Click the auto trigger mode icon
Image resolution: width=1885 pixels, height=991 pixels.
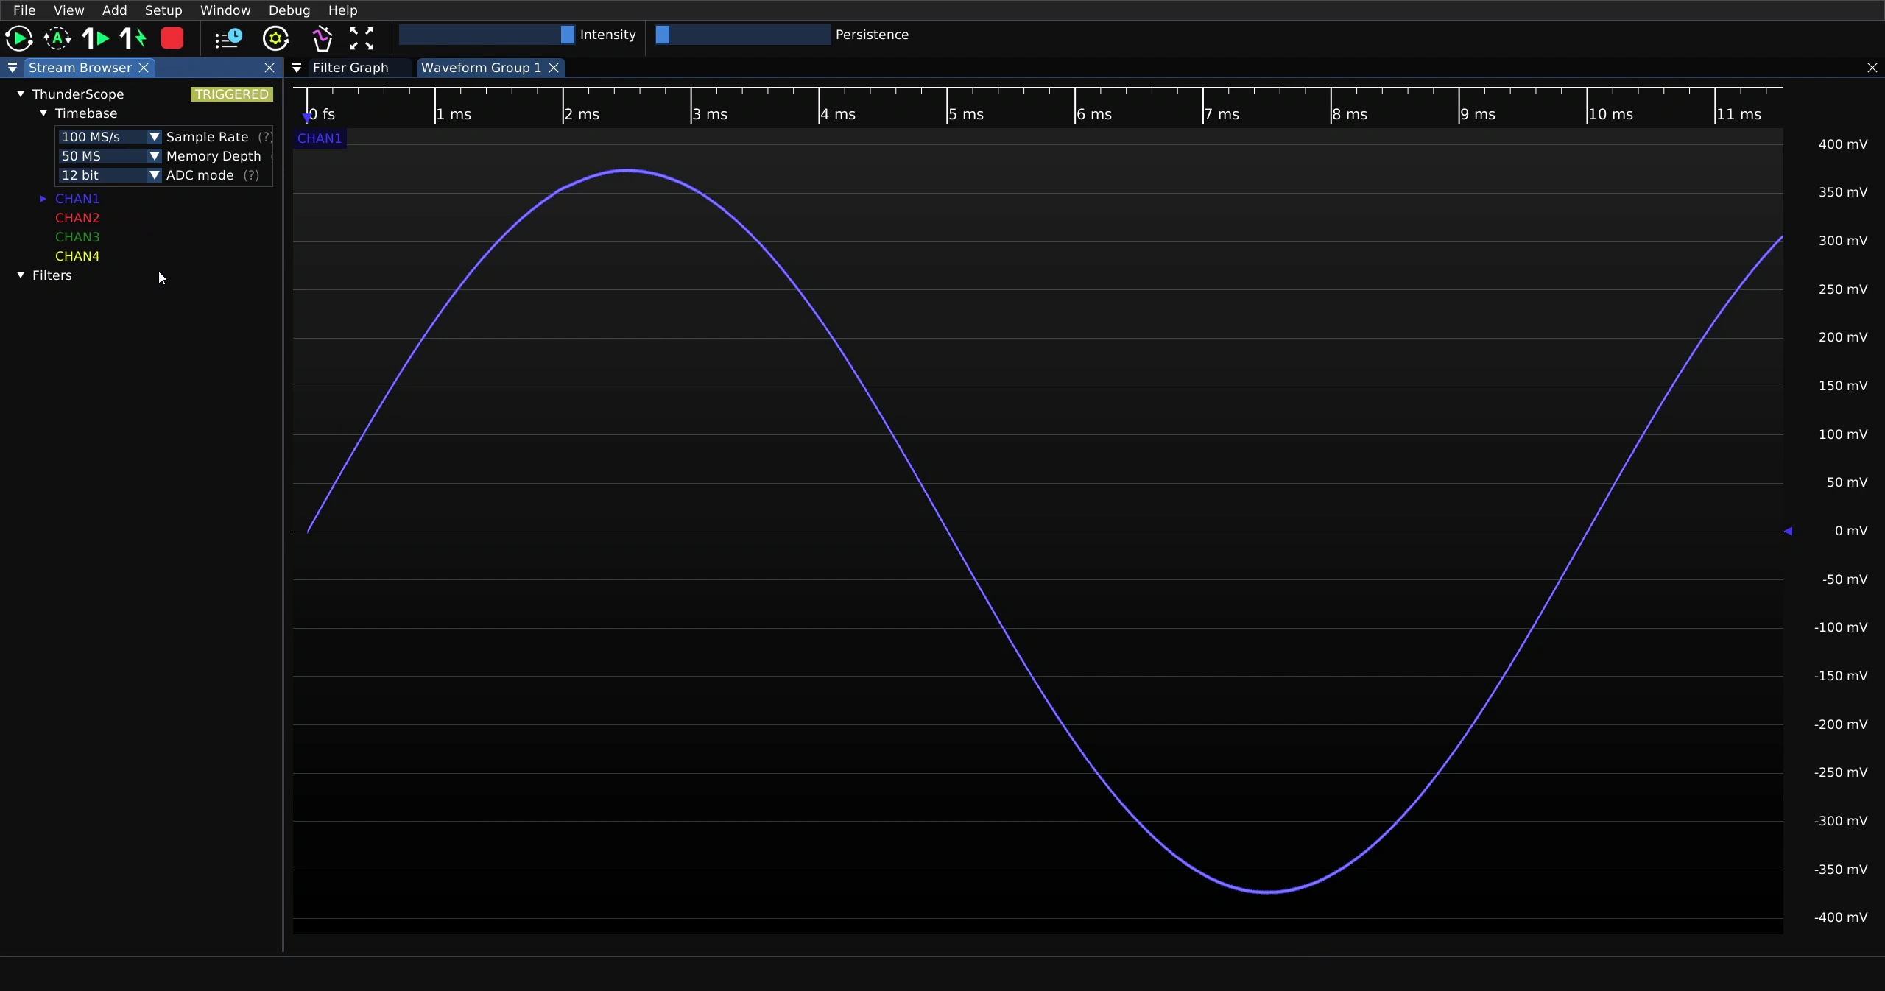tap(57, 38)
